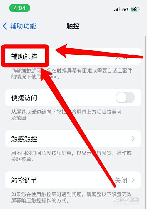This screenshot has width=147, height=209.
Task: Tap the cellular signal bars icon
Action: [117, 9]
